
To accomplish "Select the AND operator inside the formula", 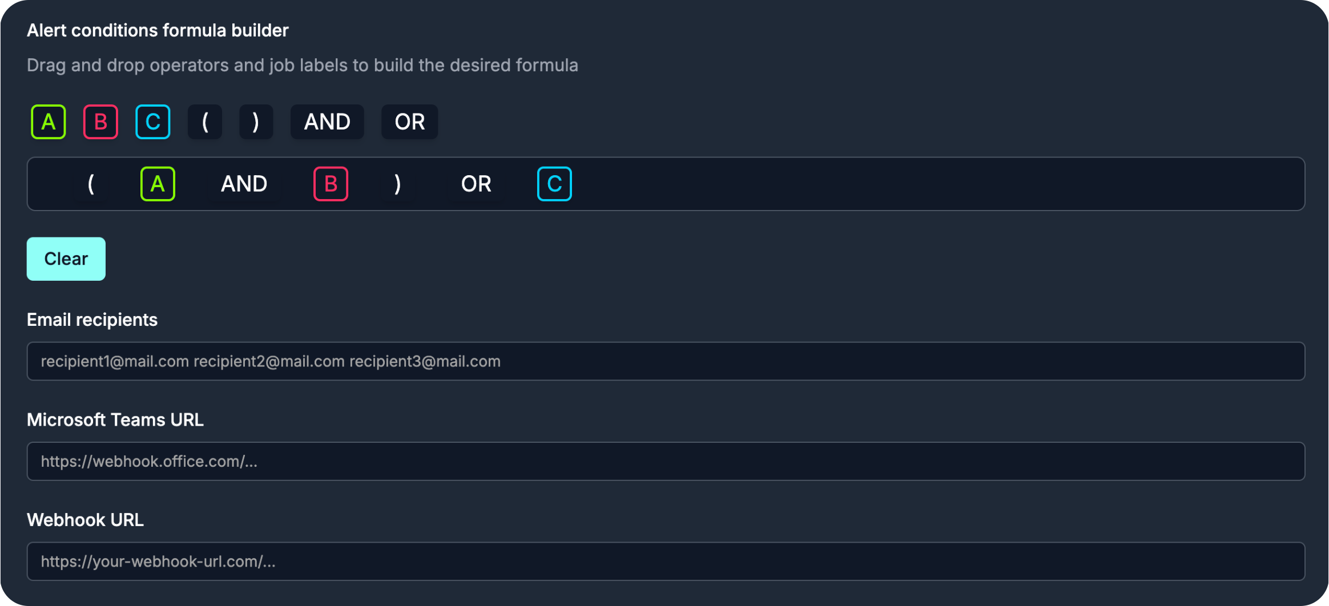I will coord(244,184).
